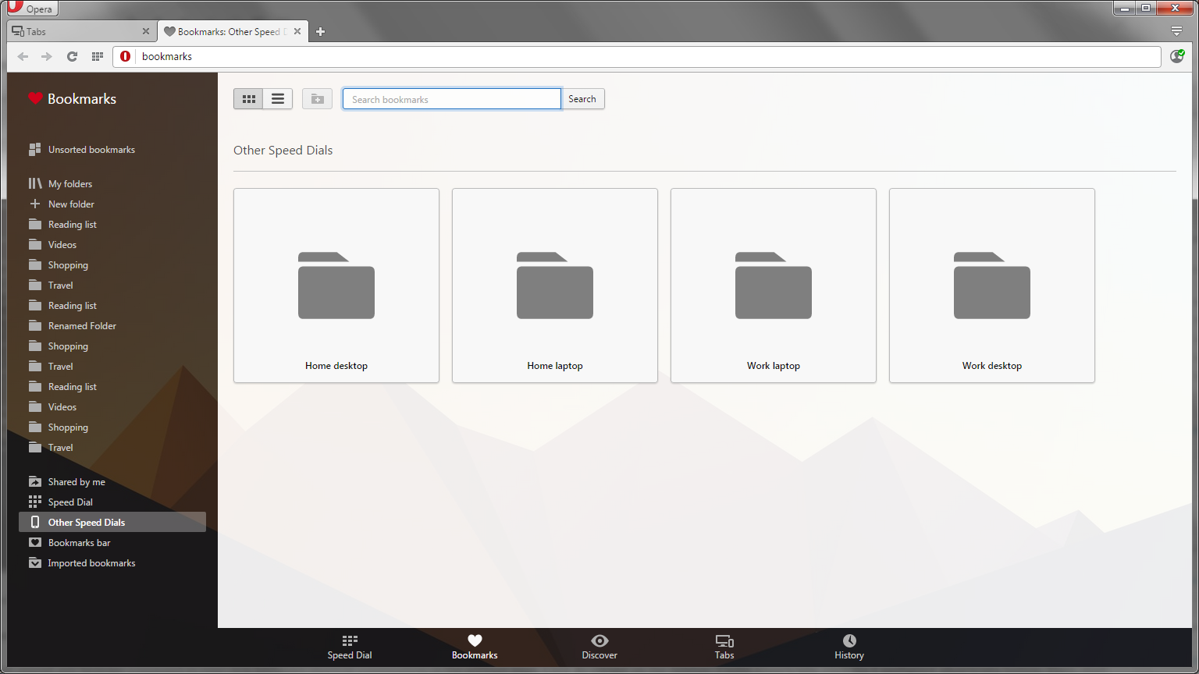The height and width of the screenshot is (674, 1199).
Task: Switch to grid view of bookmarks
Action: click(x=248, y=98)
